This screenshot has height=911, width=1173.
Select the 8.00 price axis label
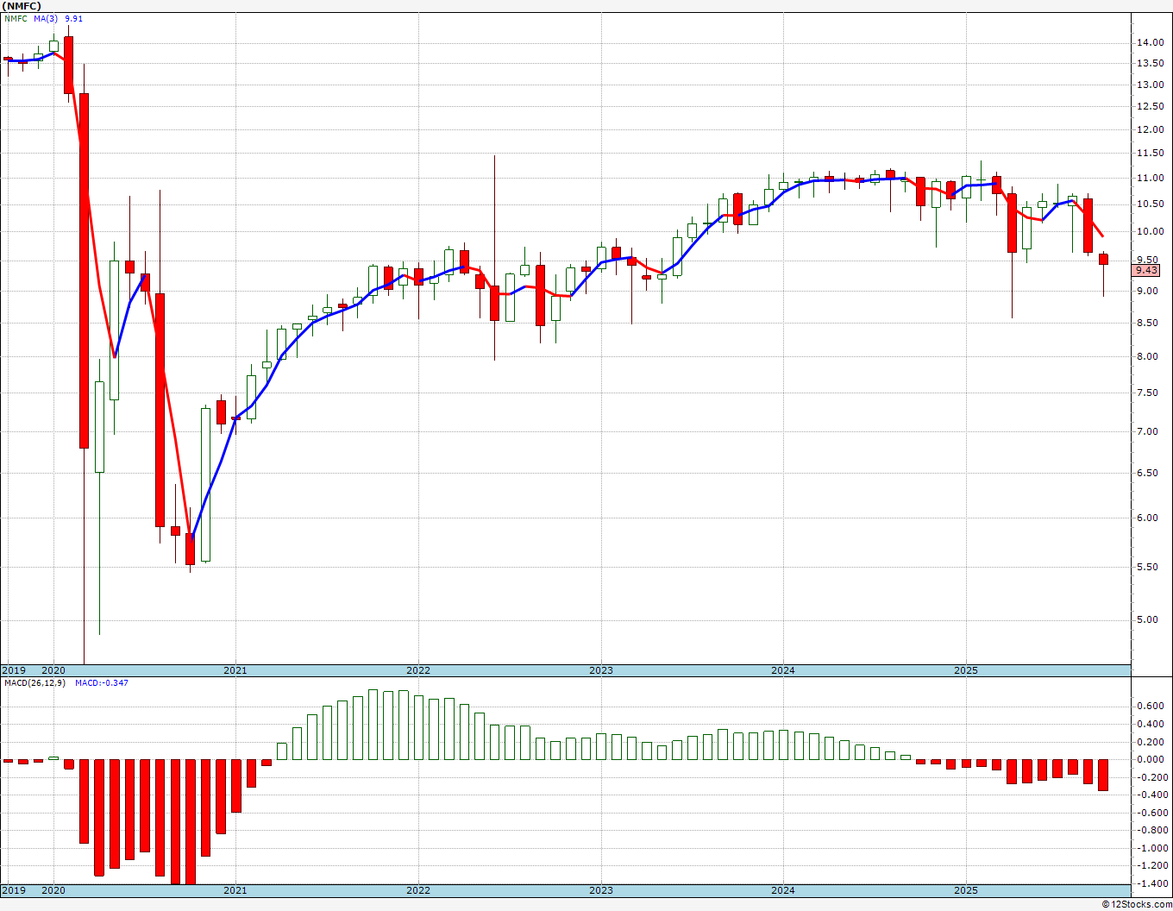pos(1148,356)
